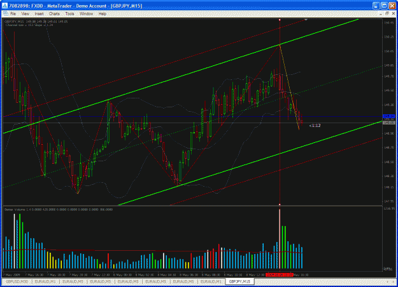This screenshot has width=398, height=287.
Task: Click the '7 May 2009' date on time axis
Action: (x=11, y=275)
